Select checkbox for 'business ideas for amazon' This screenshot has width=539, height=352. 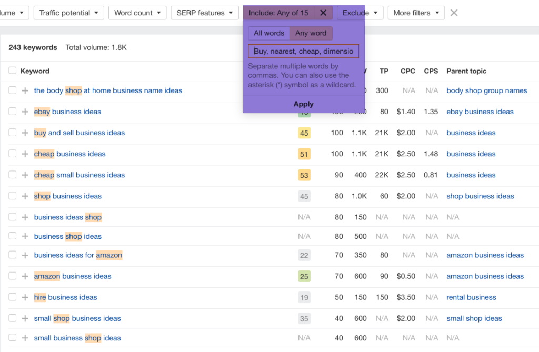click(x=13, y=255)
